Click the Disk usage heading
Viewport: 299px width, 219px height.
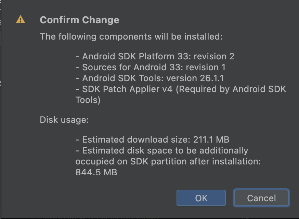tap(57, 120)
